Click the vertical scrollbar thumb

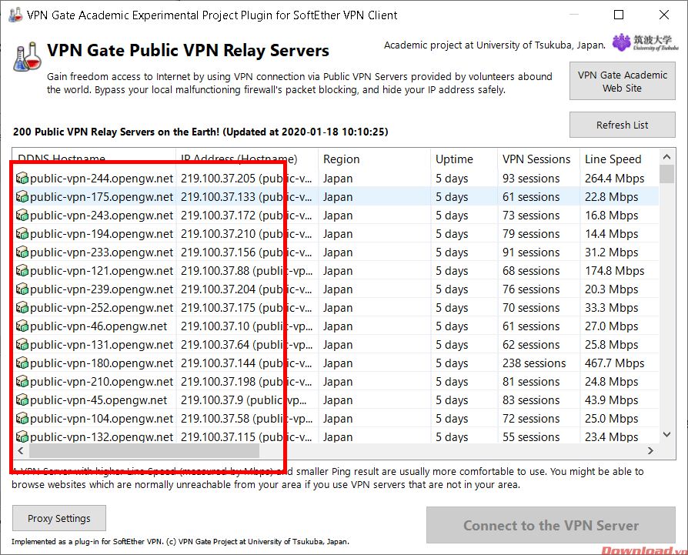pyautogui.click(x=667, y=174)
